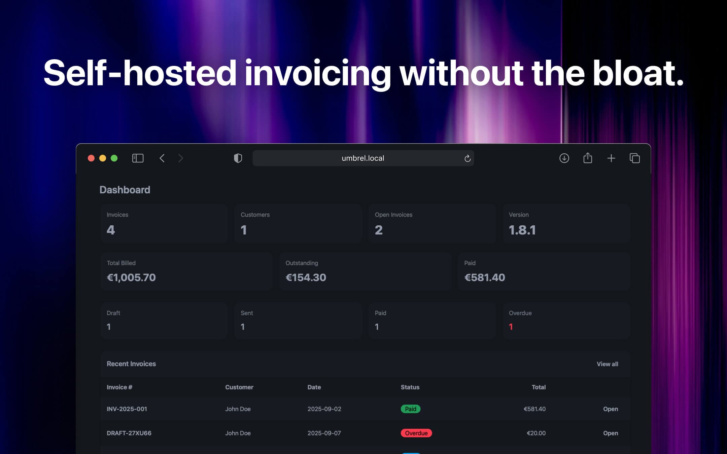Show tab overview using the tabs icon

point(635,158)
